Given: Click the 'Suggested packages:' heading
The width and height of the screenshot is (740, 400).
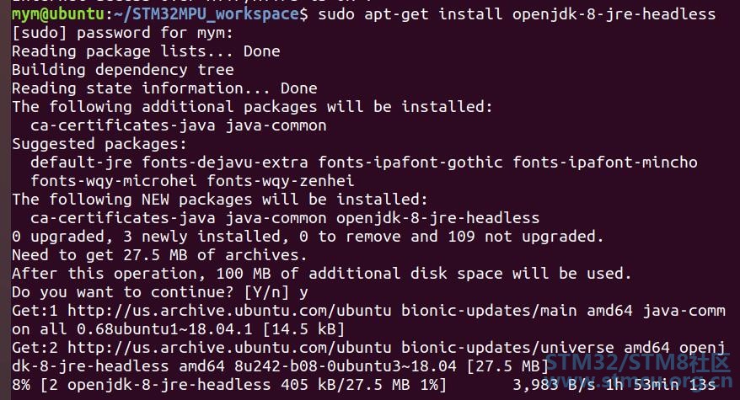Looking at the screenshot, I should click(99, 144).
